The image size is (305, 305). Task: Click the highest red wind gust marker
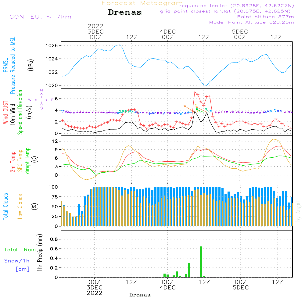click(195, 92)
